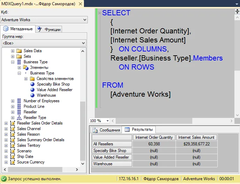The image size is (240, 184).
Task: Click the Warehouse member sphere icon
Action: click(32, 95)
